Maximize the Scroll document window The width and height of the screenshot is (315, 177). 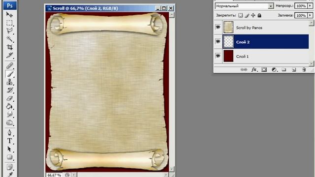pyautogui.click(x=164, y=8)
